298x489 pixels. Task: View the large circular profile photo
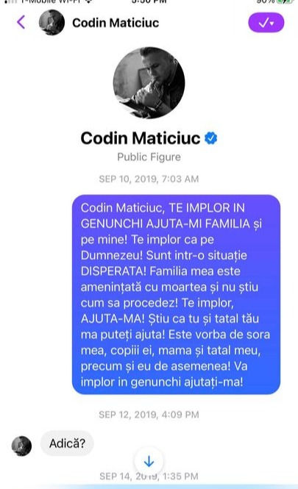pyautogui.click(x=149, y=83)
